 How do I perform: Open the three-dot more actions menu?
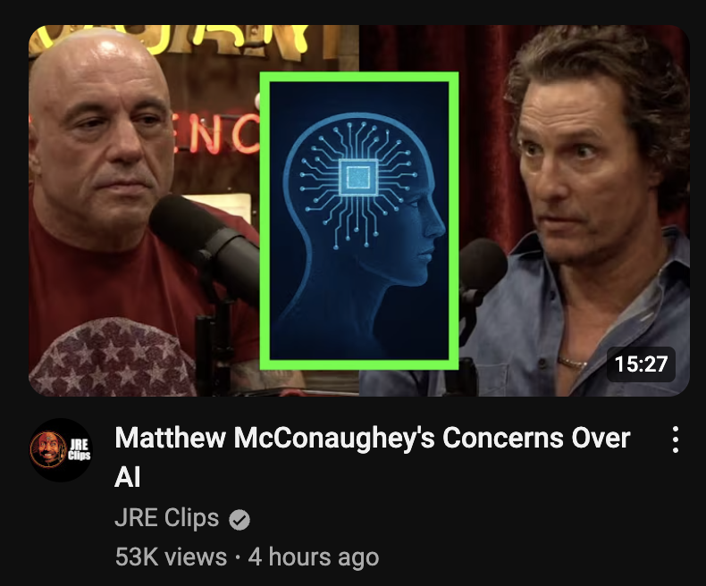(675, 439)
